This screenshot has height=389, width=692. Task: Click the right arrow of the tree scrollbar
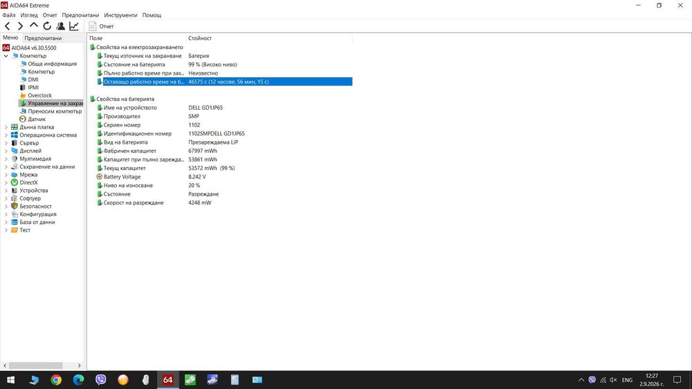pos(80,366)
